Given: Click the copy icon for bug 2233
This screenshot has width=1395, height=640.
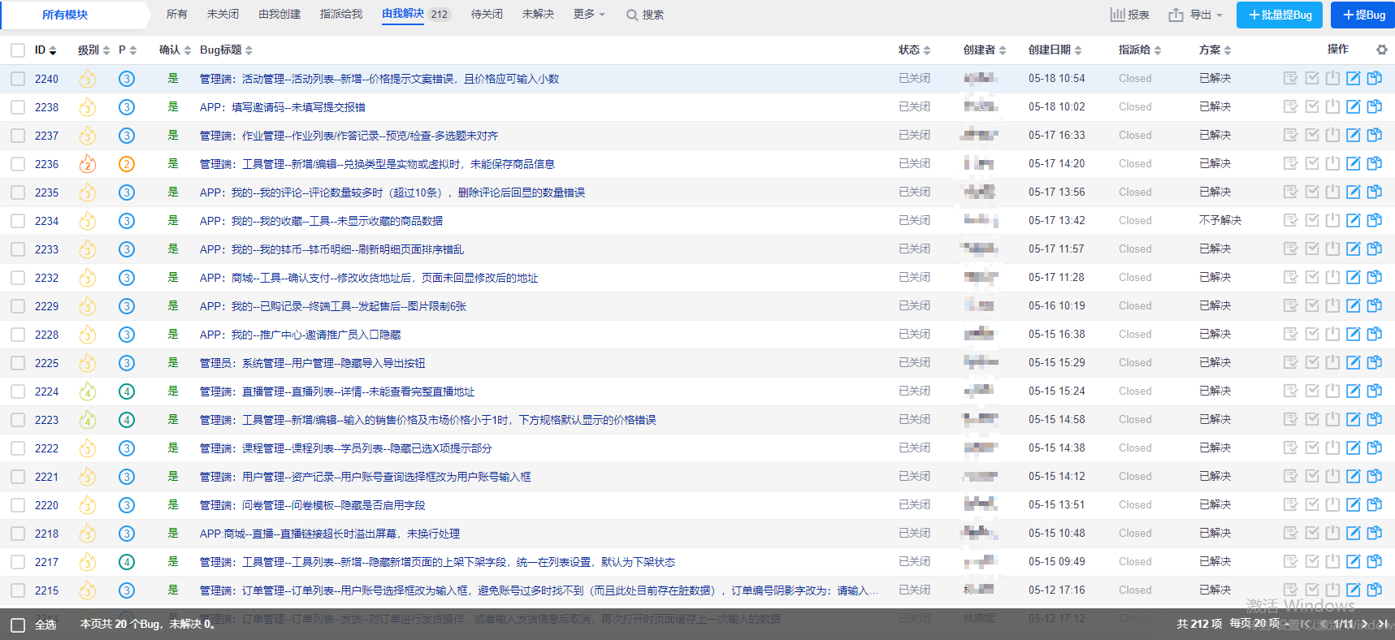Looking at the screenshot, I should pos(1374,249).
